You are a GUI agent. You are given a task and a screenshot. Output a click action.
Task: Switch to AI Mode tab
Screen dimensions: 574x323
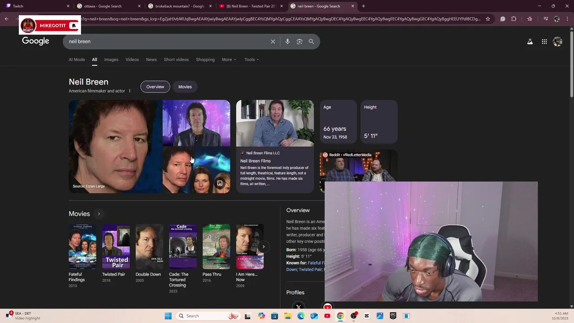coord(77,60)
